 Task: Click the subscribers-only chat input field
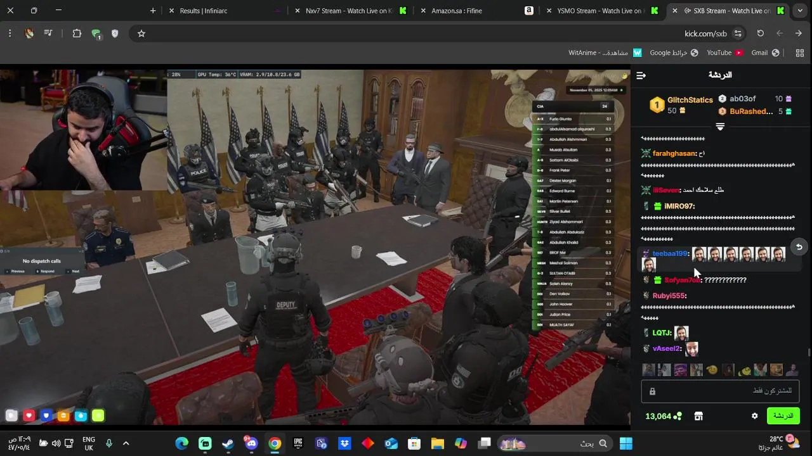tap(720, 391)
